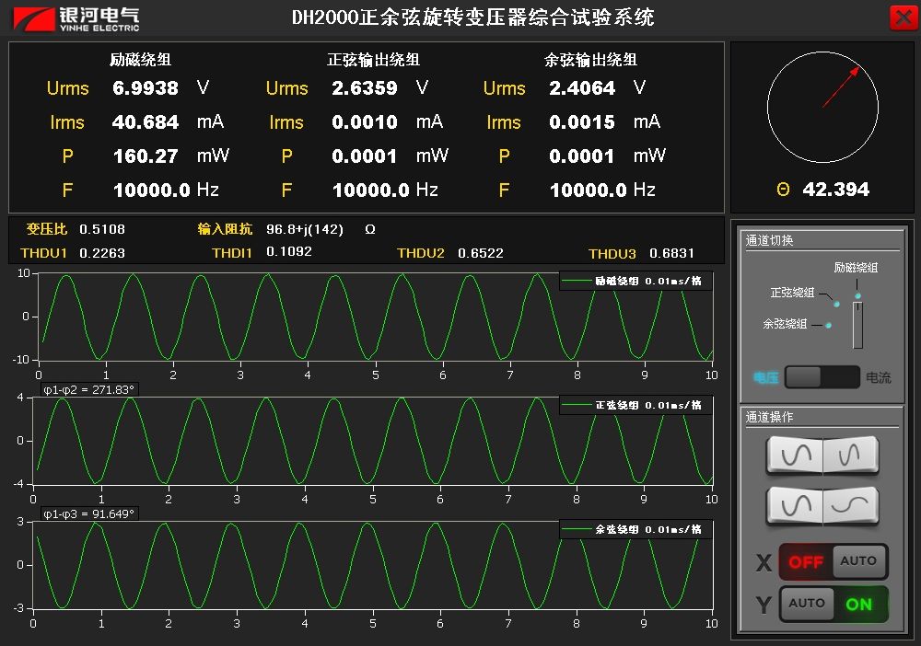
Task: Click the 通道操作 panel header
Action: pyautogui.click(x=772, y=417)
